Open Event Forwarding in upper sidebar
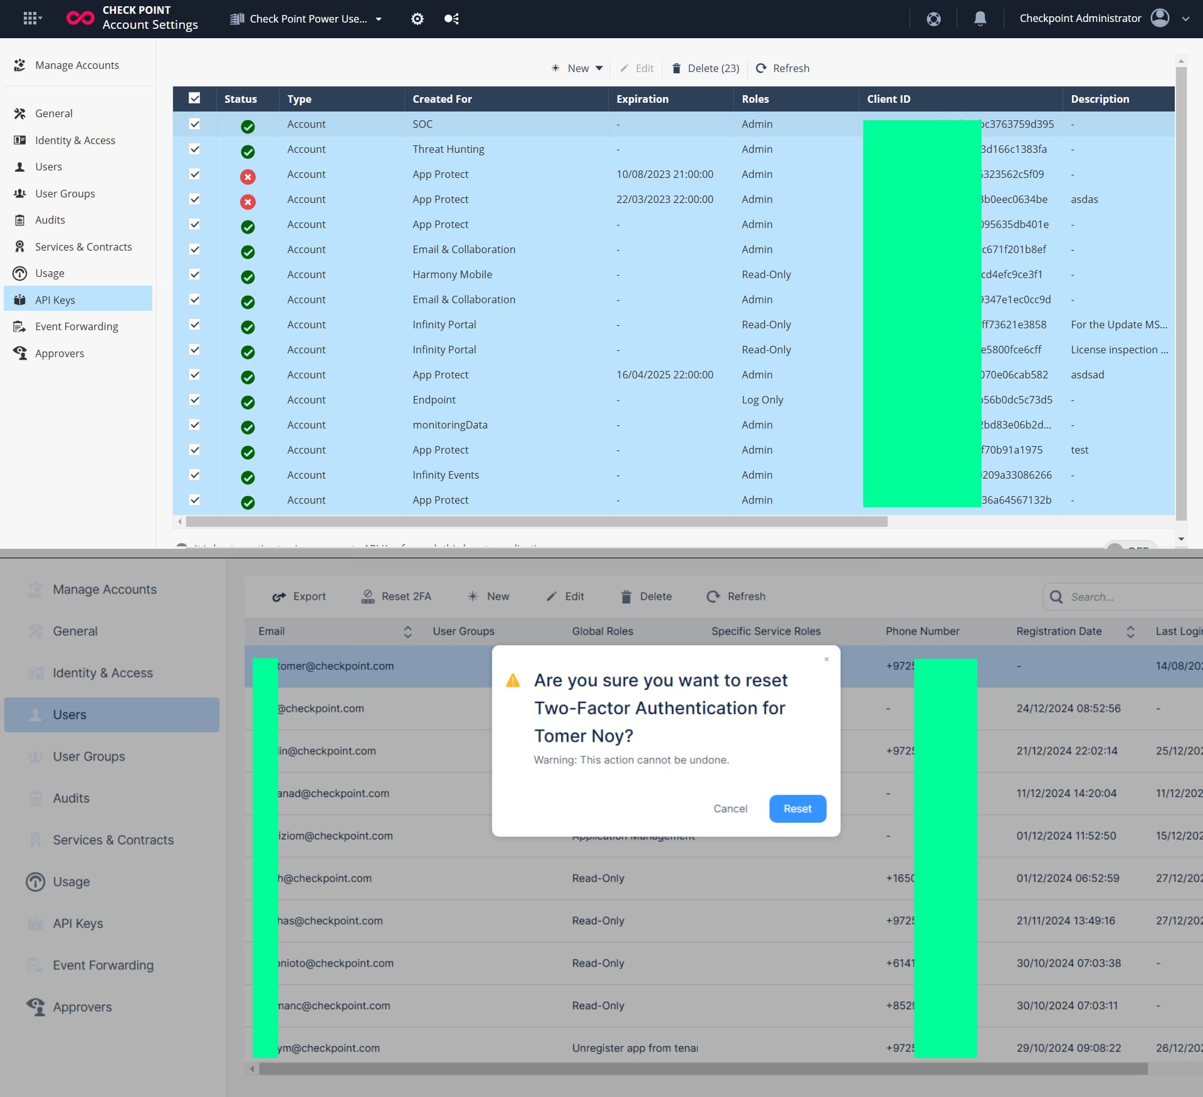Viewport: 1203px width, 1097px height. click(x=76, y=326)
